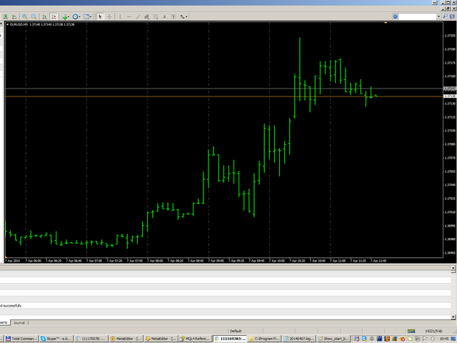Switch the chart to the candlestick view
Screen dimensions: 457x343
point(5,16)
